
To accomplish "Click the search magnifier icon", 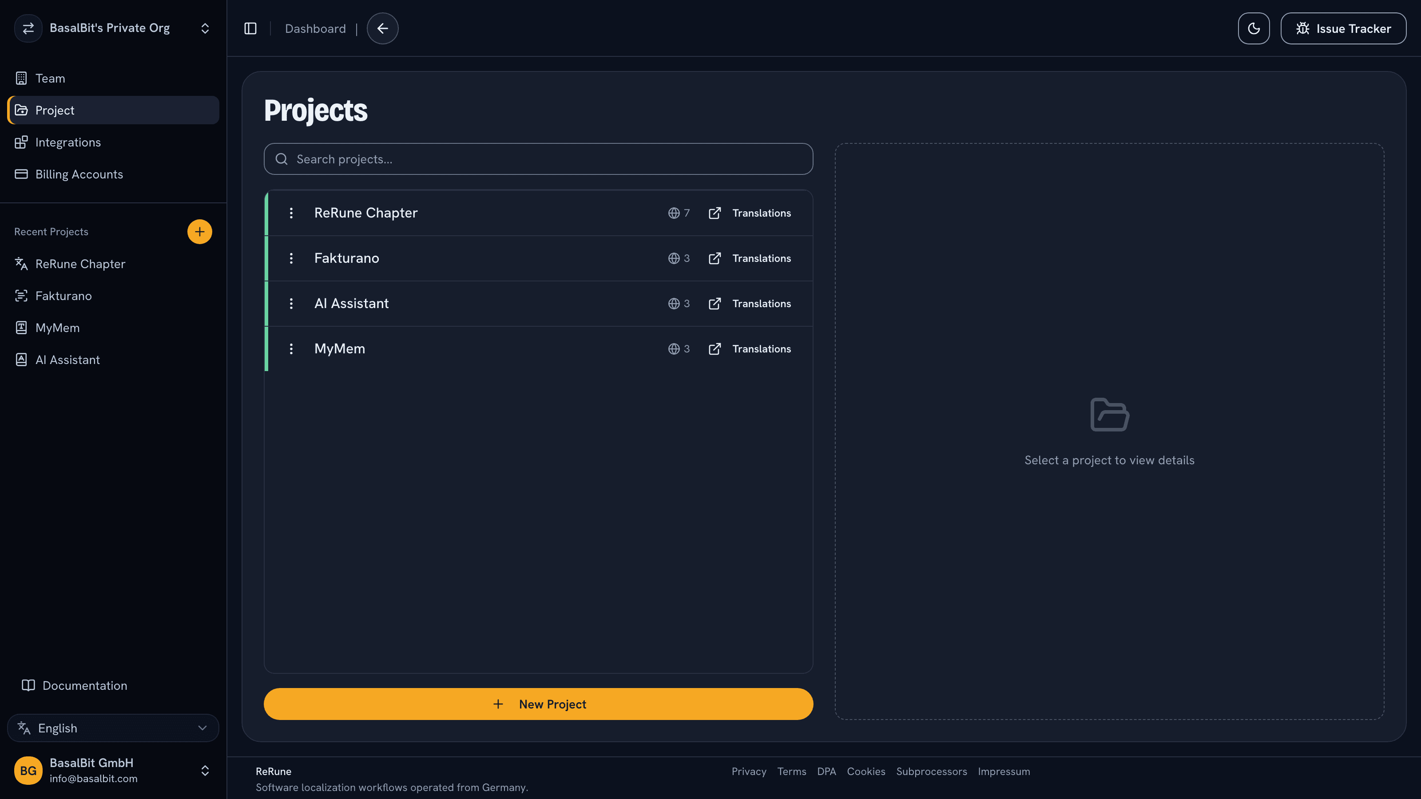I will 282,159.
